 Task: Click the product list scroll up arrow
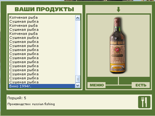tap(78, 18)
